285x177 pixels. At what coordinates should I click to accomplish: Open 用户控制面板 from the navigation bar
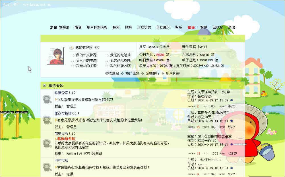(97, 27)
